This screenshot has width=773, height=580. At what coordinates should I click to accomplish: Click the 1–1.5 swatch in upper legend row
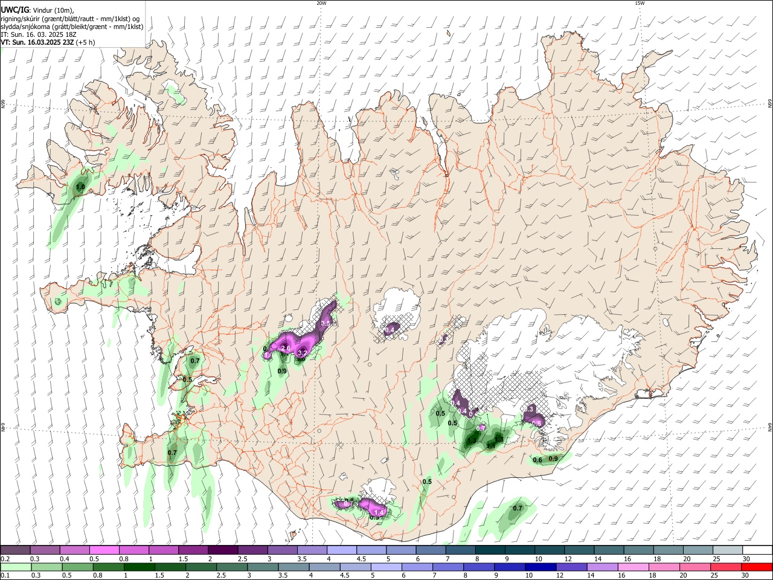164,550
